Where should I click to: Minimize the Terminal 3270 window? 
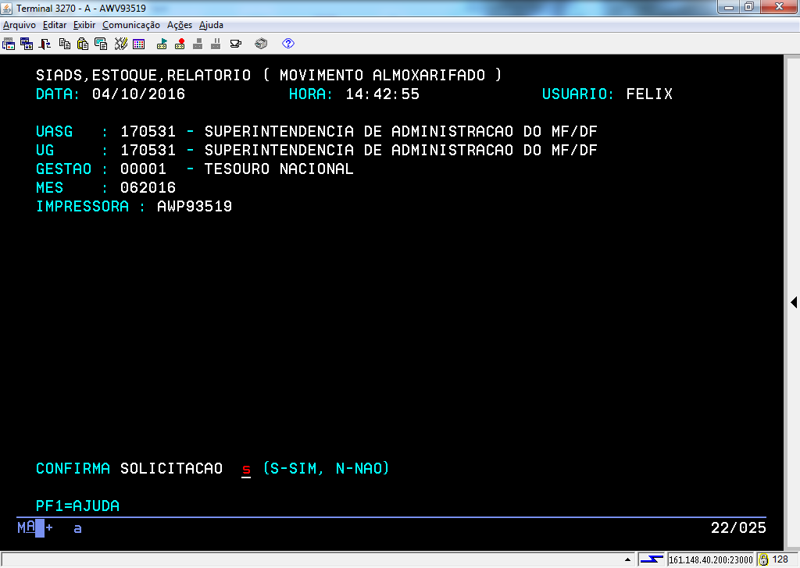tap(729, 7)
